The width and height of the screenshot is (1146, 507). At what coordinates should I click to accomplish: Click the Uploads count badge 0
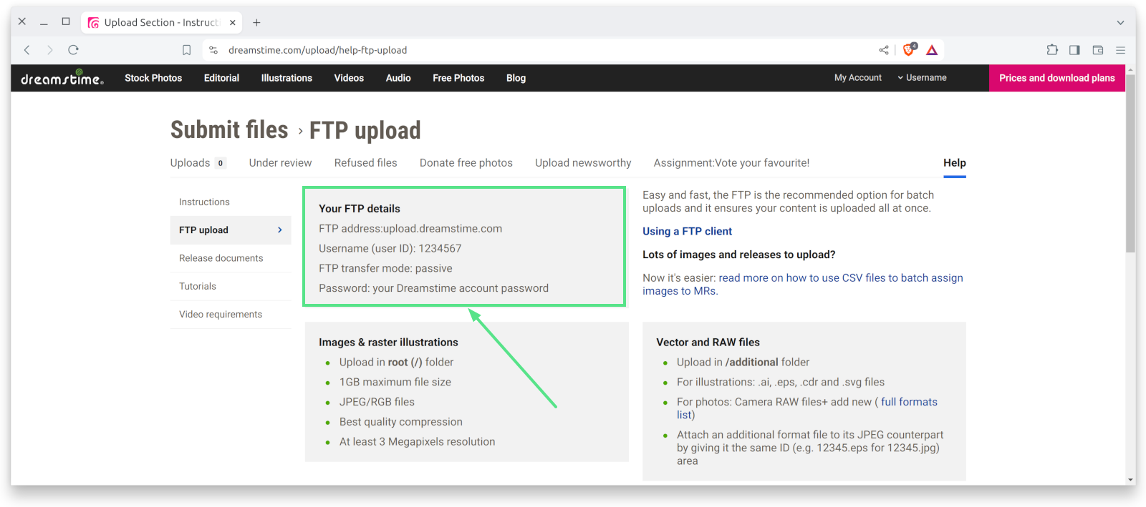tap(221, 163)
